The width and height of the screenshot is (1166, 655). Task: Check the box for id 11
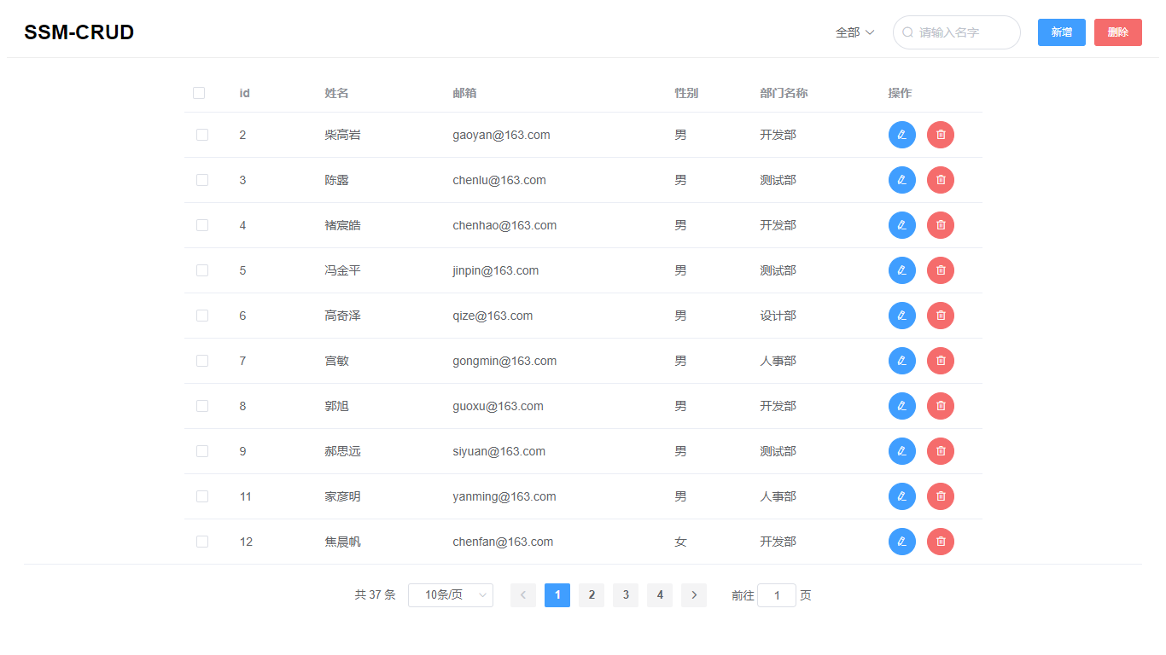point(202,496)
